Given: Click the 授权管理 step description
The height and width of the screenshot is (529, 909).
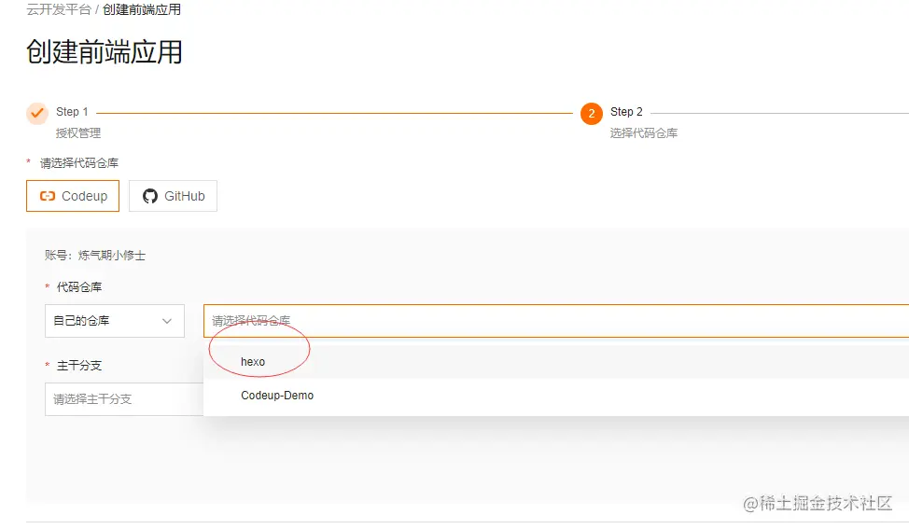Looking at the screenshot, I should (78, 133).
